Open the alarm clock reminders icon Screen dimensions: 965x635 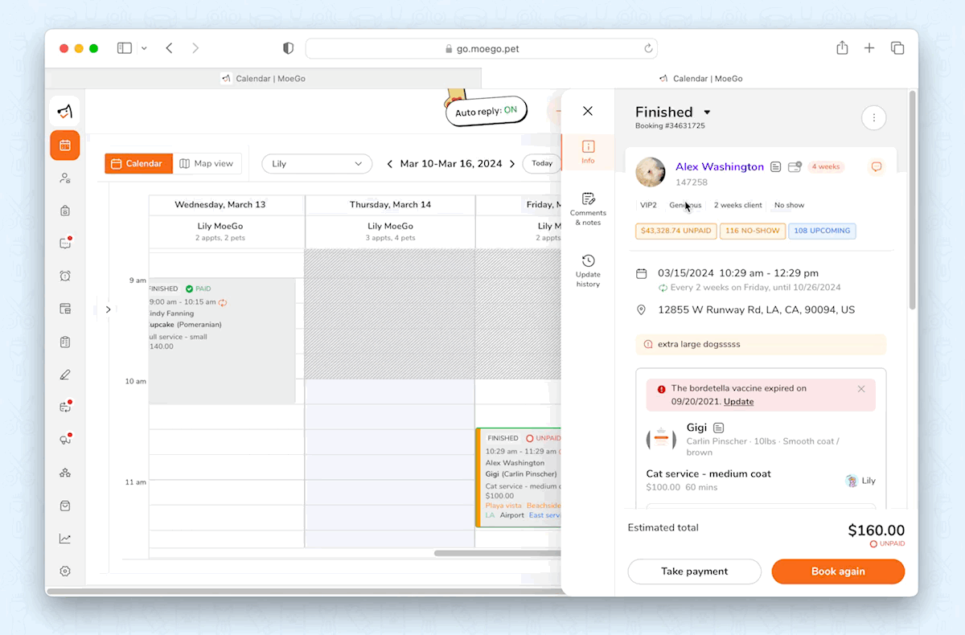tap(65, 276)
